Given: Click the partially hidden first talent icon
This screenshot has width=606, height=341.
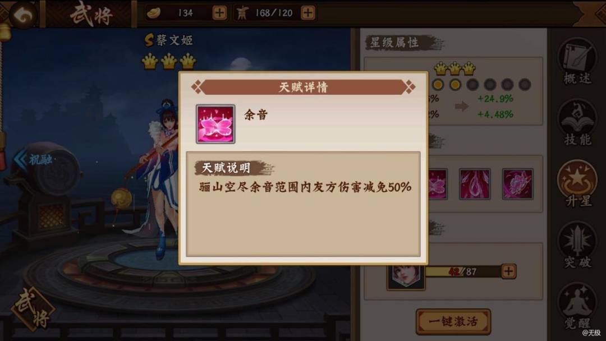Looking at the screenshot, I should [438, 184].
